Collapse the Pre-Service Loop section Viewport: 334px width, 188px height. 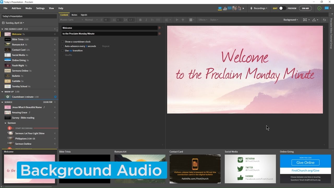[2, 29]
